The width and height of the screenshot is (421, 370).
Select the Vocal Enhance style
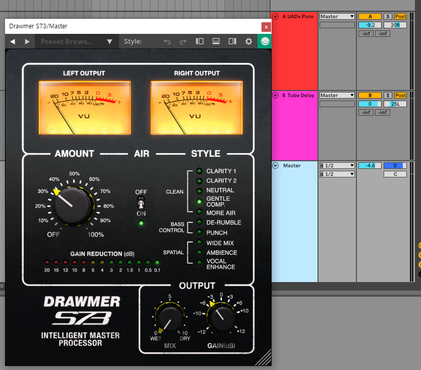(199, 263)
